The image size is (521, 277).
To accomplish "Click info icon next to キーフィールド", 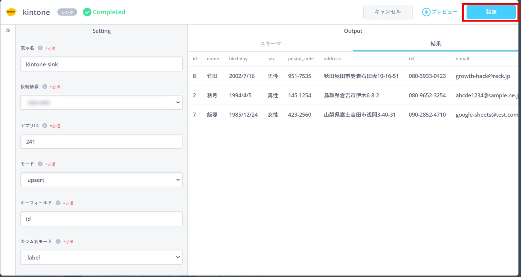I will [x=58, y=203].
